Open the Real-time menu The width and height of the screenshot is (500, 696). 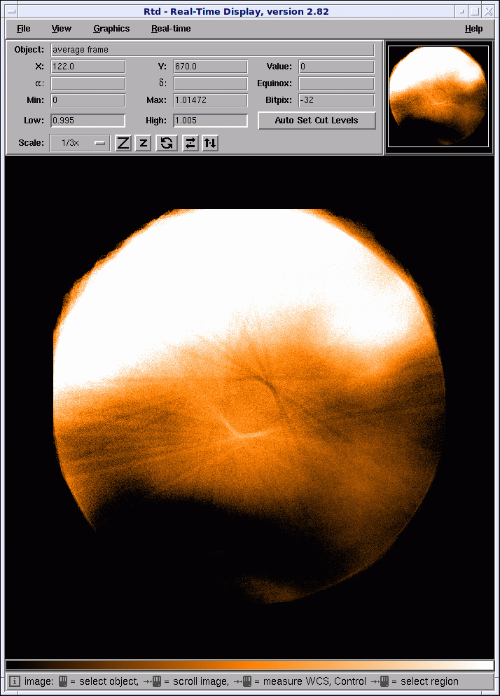[171, 29]
